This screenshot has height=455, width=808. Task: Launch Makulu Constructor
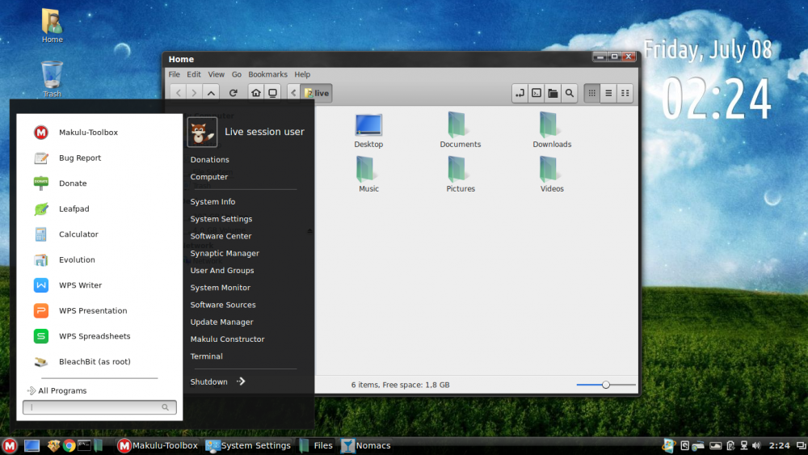(227, 339)
